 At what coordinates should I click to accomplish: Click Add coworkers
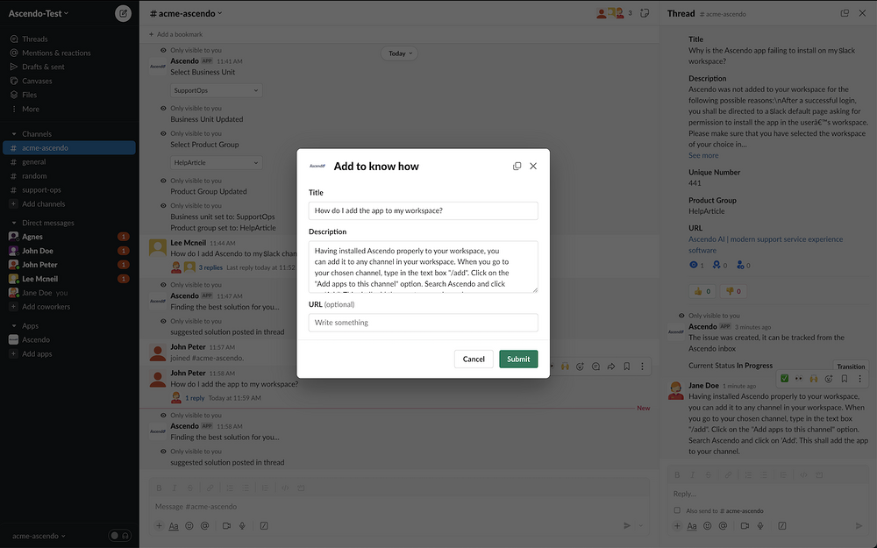coord(46,306)
